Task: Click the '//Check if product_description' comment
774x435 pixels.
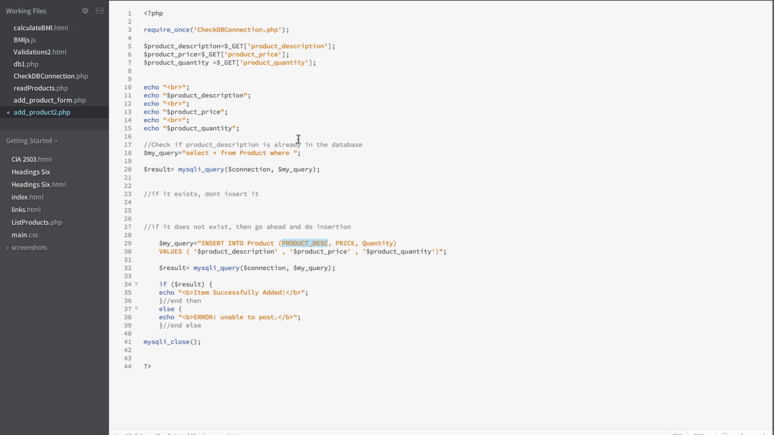Action: 253,145
